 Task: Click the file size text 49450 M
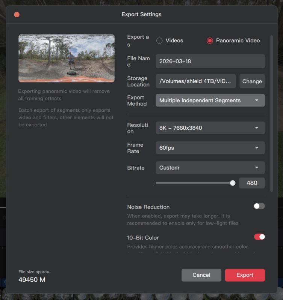click(32, 280)
